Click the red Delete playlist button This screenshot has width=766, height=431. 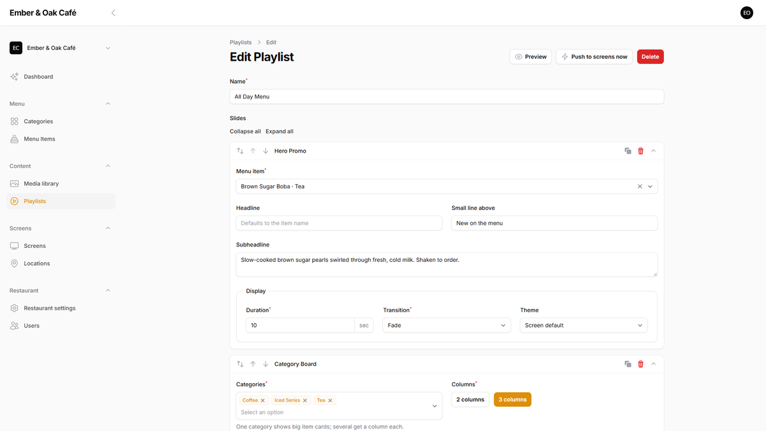pos(650,57)
